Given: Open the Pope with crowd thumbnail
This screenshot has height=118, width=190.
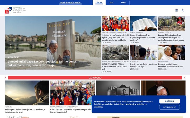Looking at the screenshot, I should point(172,52).
